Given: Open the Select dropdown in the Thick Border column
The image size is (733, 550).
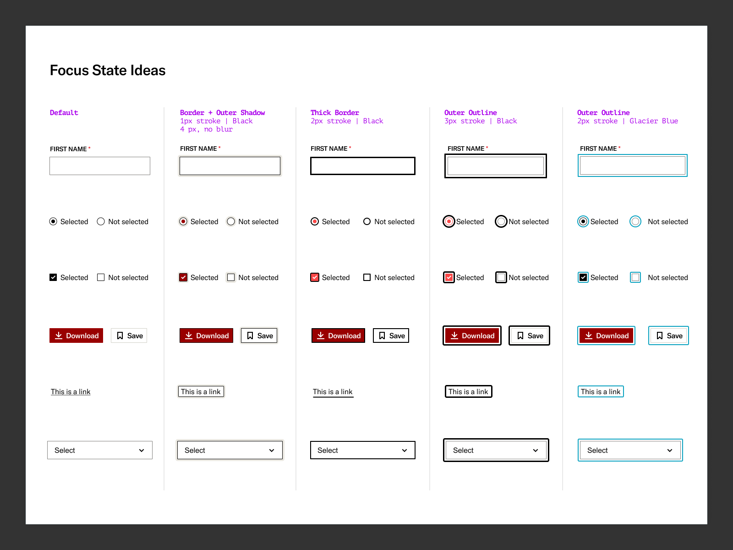Looking at the screenshot, I should pyautogui.click(x=362, y=450).
